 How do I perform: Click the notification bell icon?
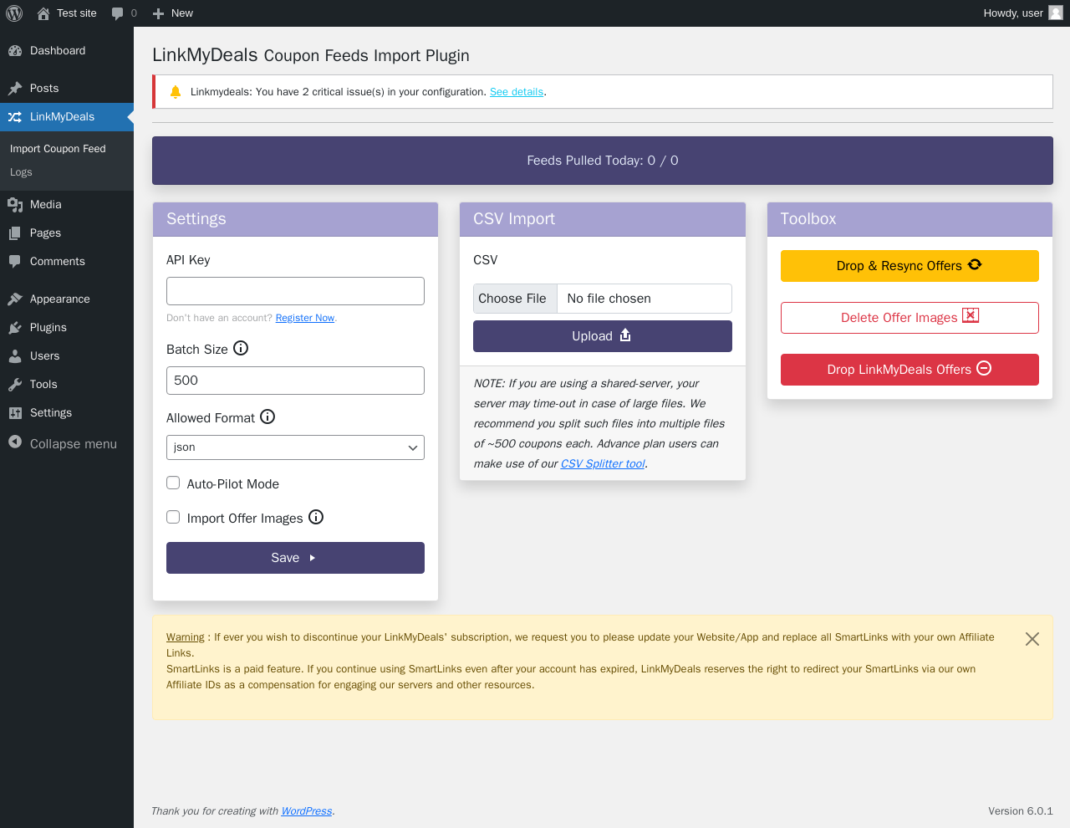(176, 92)
